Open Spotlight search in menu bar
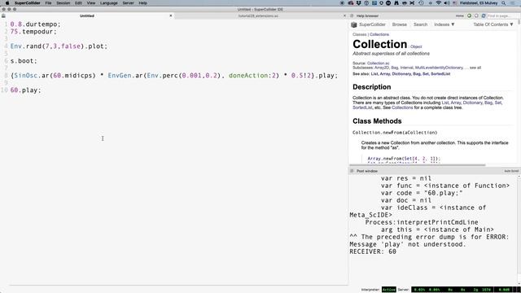The image size is (521, 293). click(504, 3)
